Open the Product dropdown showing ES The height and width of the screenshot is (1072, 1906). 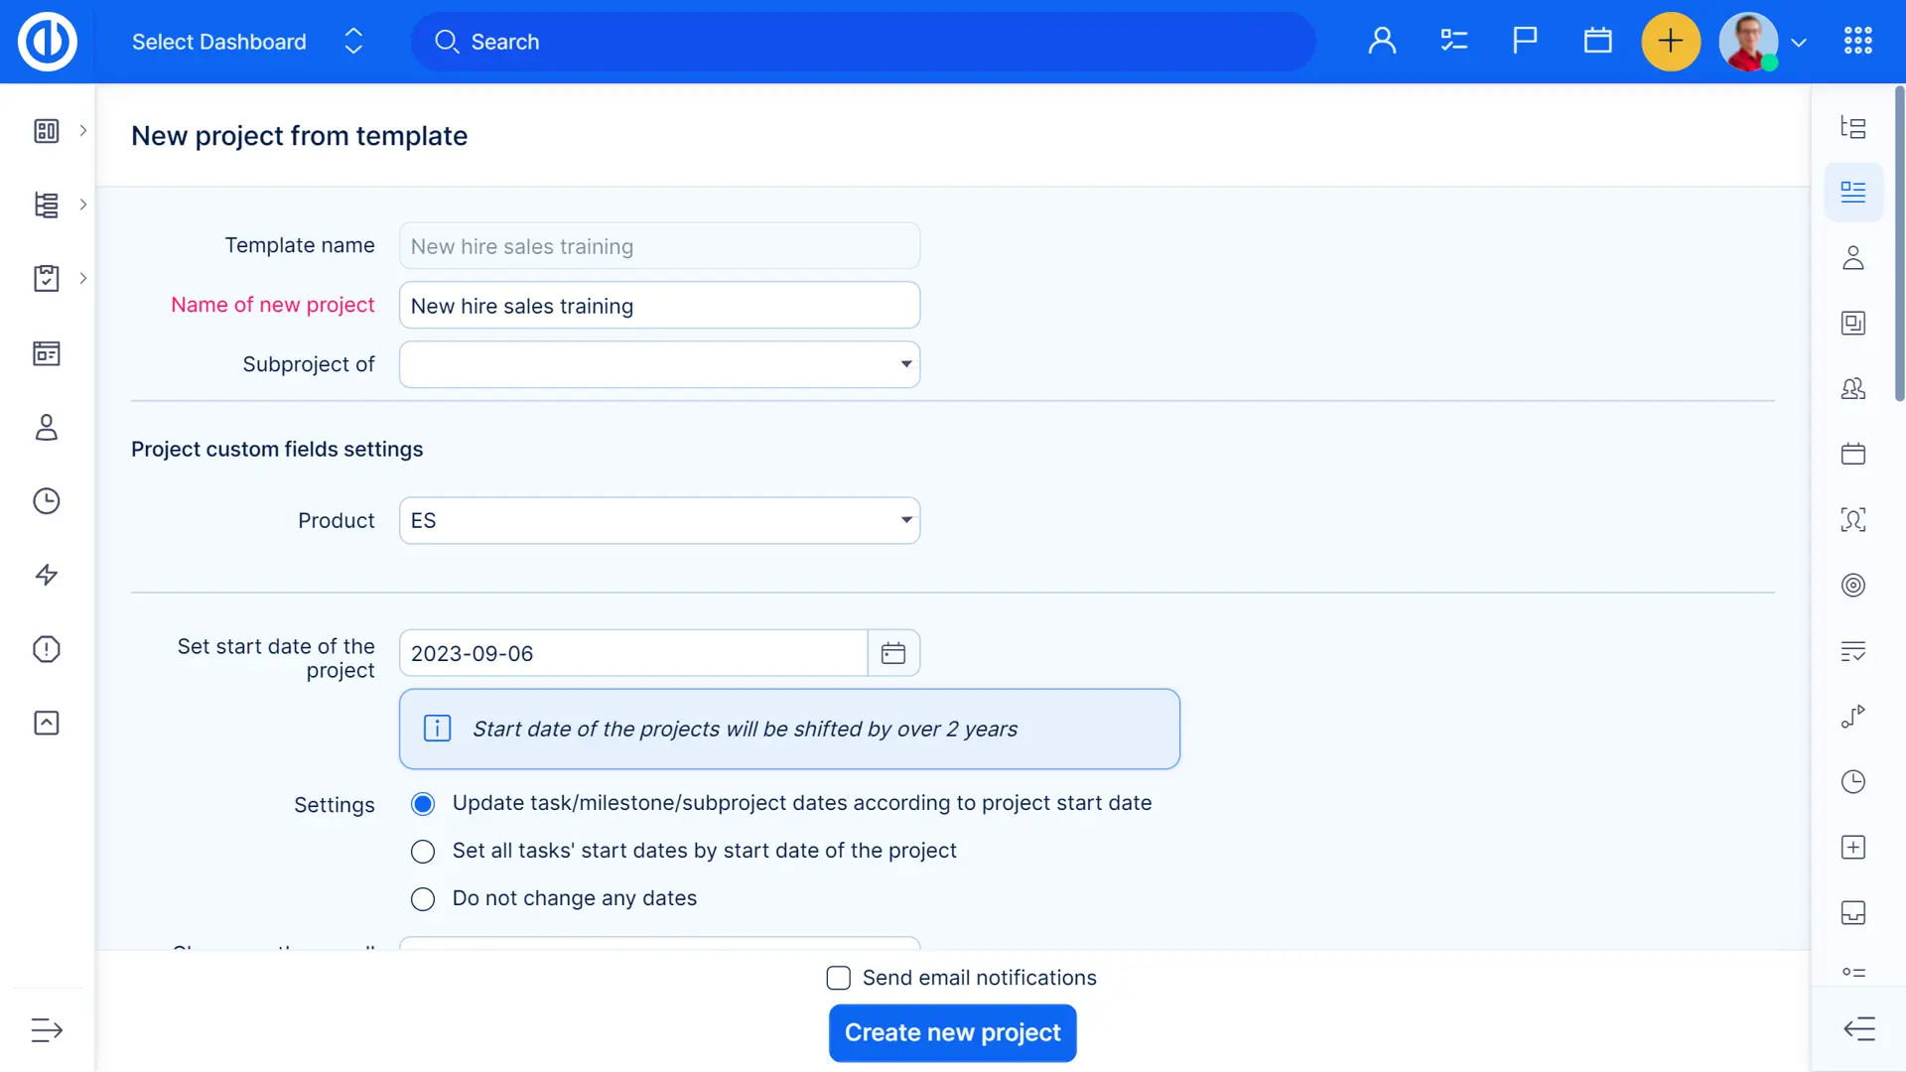(659, 520)
